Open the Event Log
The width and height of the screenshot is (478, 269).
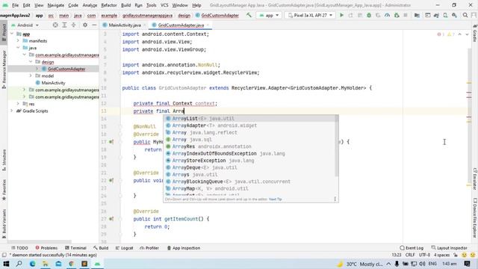(x=412, y=248)
